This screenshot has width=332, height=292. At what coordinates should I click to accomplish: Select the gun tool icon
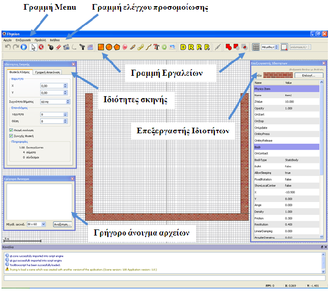(82, 47)
